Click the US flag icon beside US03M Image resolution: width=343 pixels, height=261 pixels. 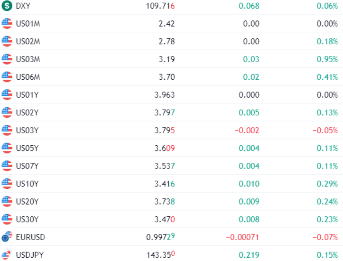tap(7, 59)
